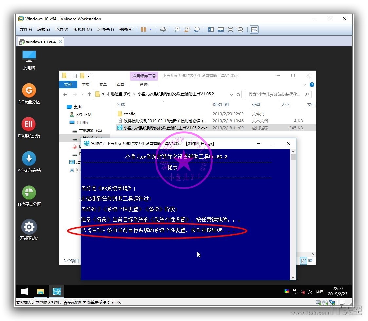
Task: Click the VMware pause button
Action: tap(143, 30)
